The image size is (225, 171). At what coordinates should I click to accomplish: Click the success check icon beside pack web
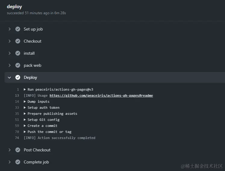pos(18,65)
